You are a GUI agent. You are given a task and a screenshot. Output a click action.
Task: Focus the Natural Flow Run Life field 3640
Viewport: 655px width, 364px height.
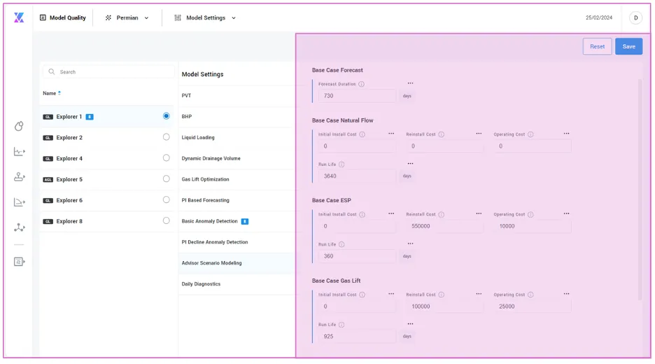357,176
